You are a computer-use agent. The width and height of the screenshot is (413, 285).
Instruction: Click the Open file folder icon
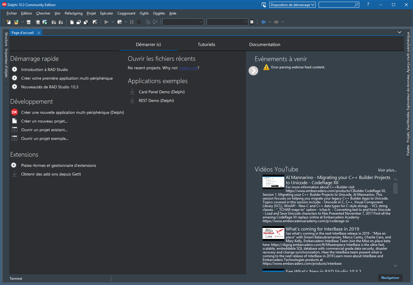coord(16,22)
